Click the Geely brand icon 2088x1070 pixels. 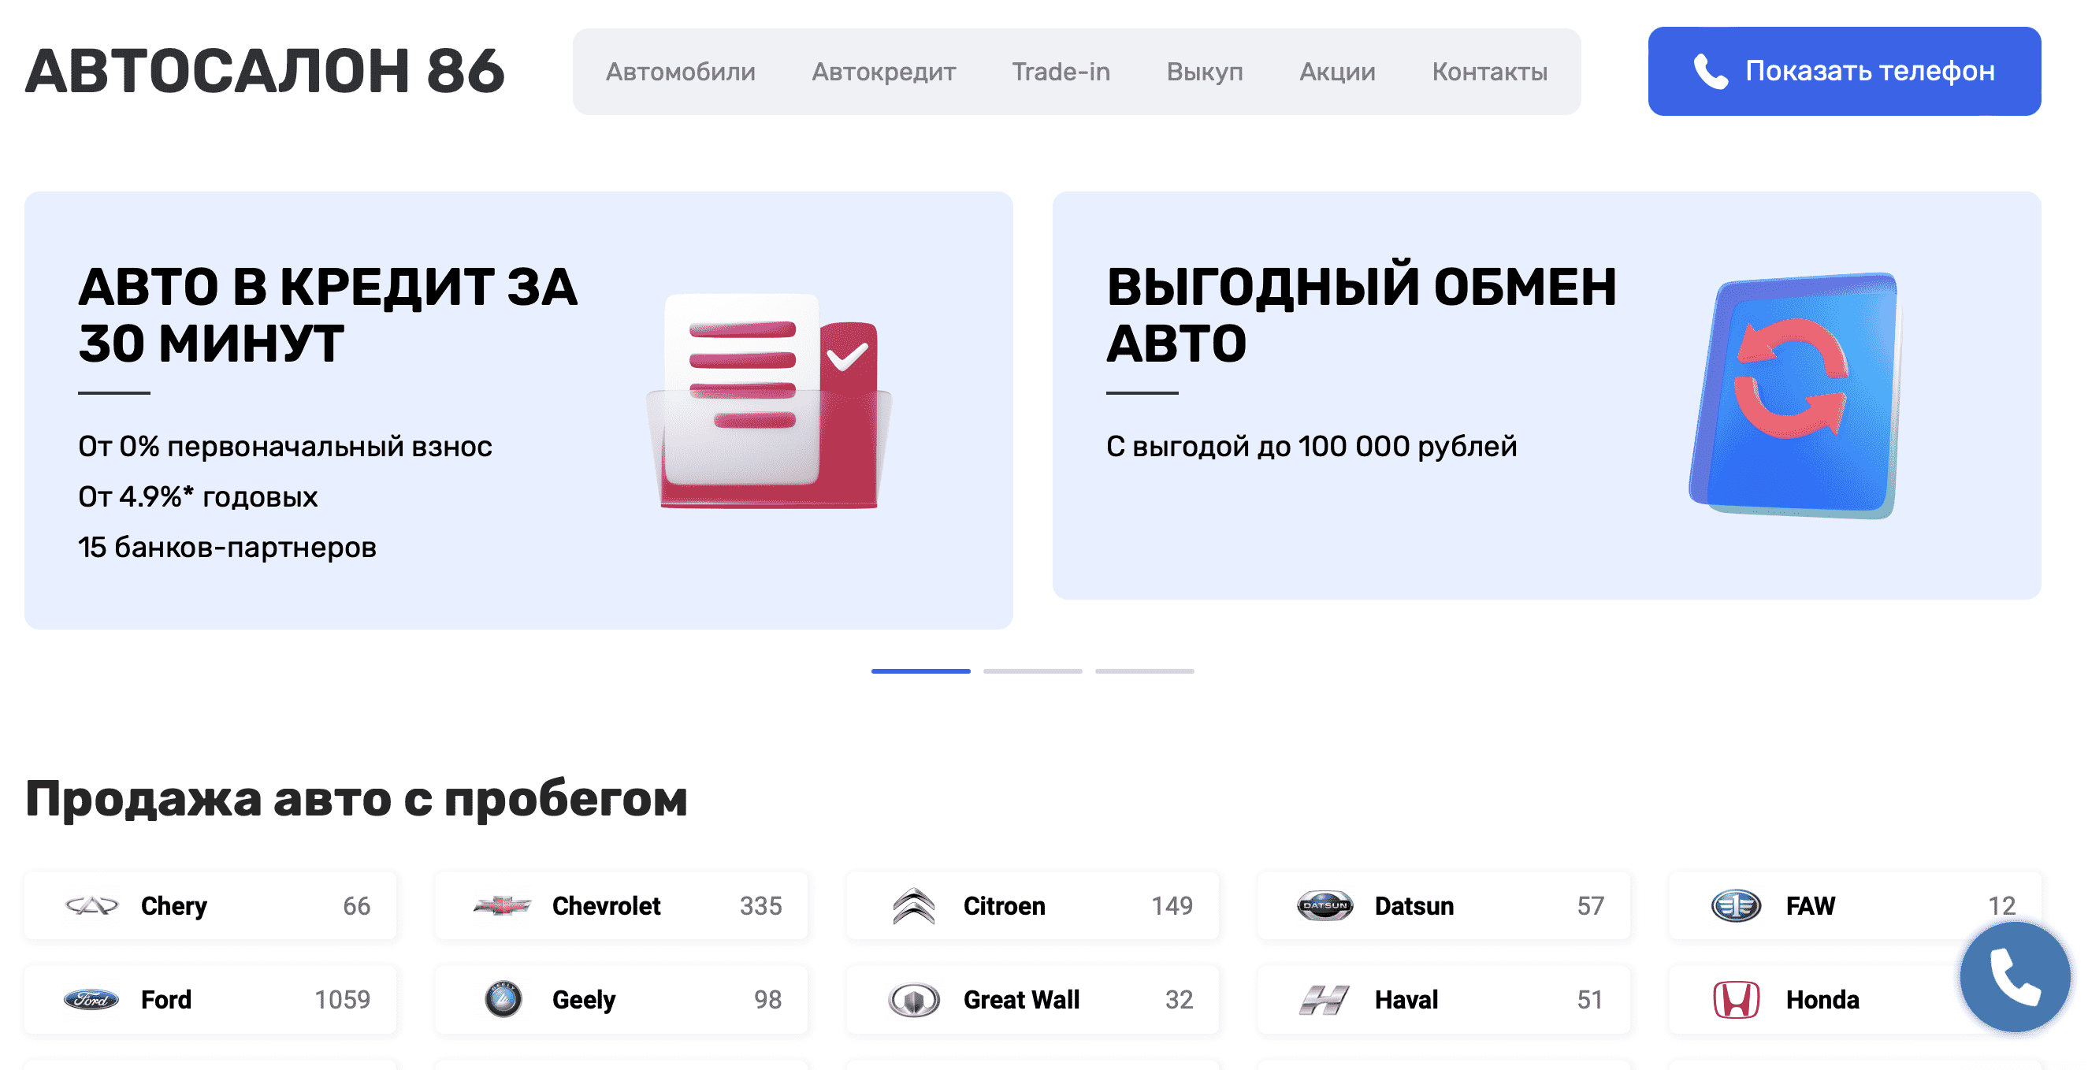(504, 999)
